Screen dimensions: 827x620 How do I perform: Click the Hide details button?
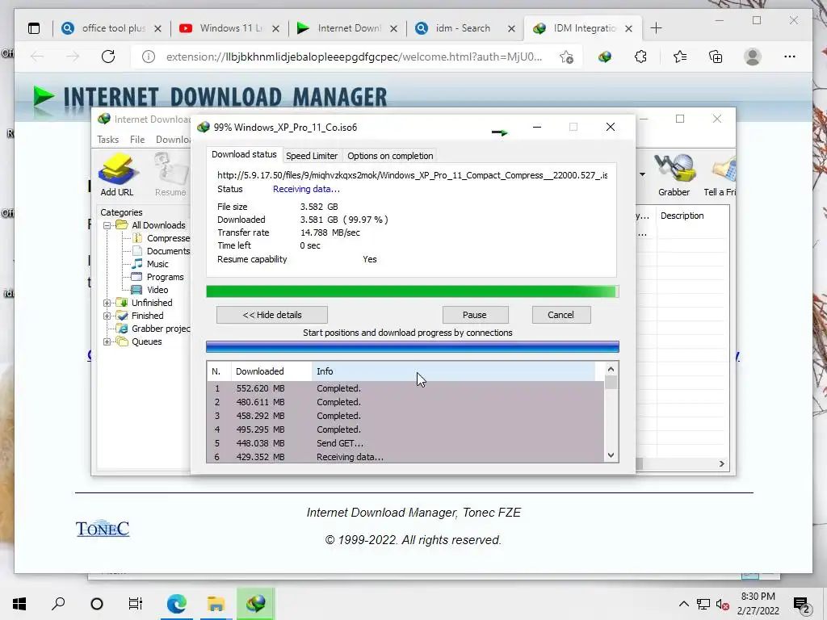click(272, 316)
